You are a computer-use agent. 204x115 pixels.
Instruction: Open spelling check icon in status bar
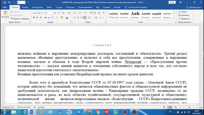[34, 107]
